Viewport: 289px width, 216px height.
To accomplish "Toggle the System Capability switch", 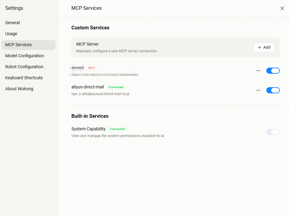I will click(x=273, y=132).
